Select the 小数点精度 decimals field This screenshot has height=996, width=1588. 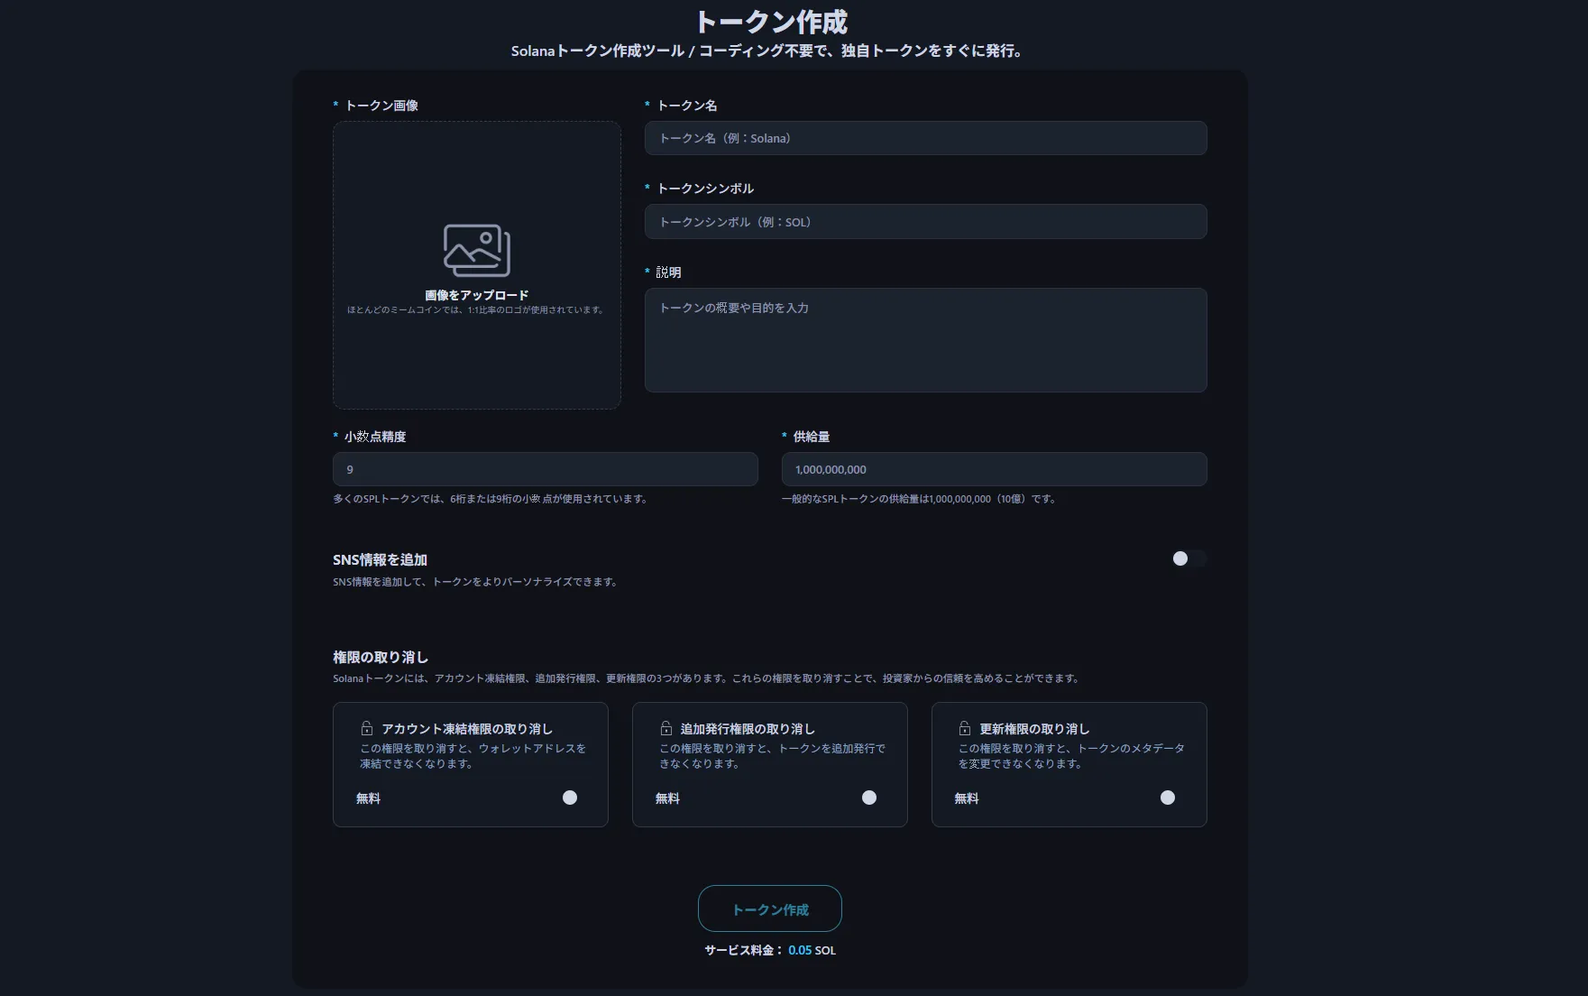coord(545,469)
